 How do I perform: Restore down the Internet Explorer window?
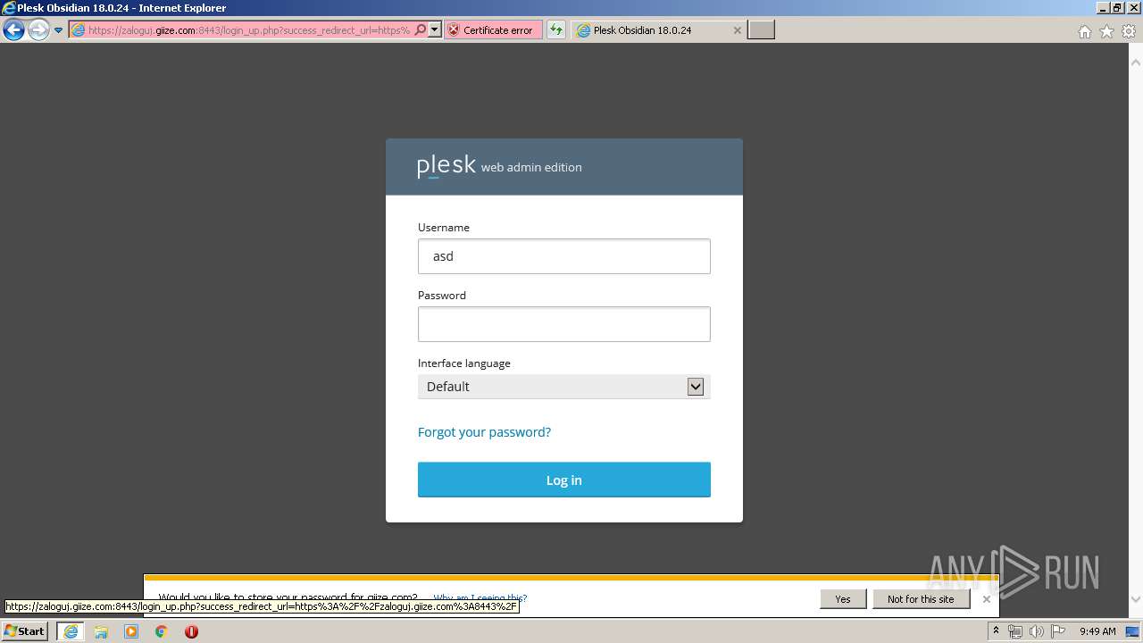[x=1119, y=8]
